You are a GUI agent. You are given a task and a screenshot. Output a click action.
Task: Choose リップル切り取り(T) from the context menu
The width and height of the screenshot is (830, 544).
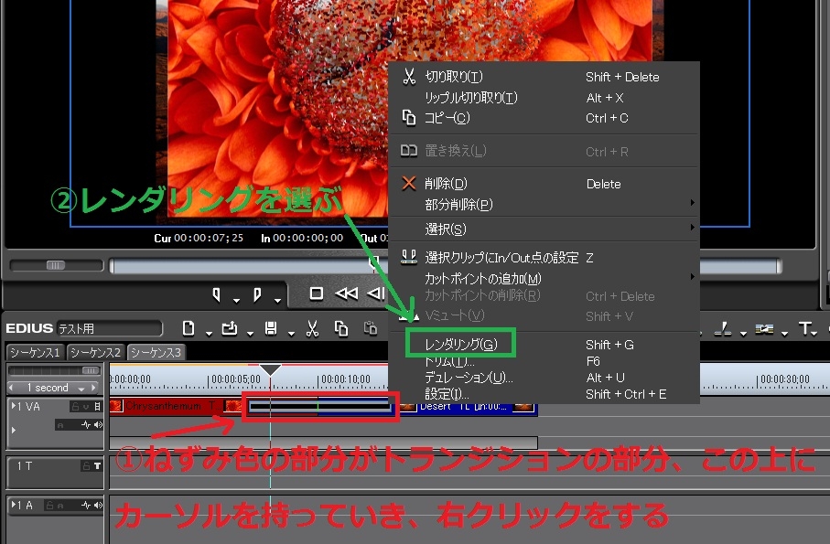544,98
